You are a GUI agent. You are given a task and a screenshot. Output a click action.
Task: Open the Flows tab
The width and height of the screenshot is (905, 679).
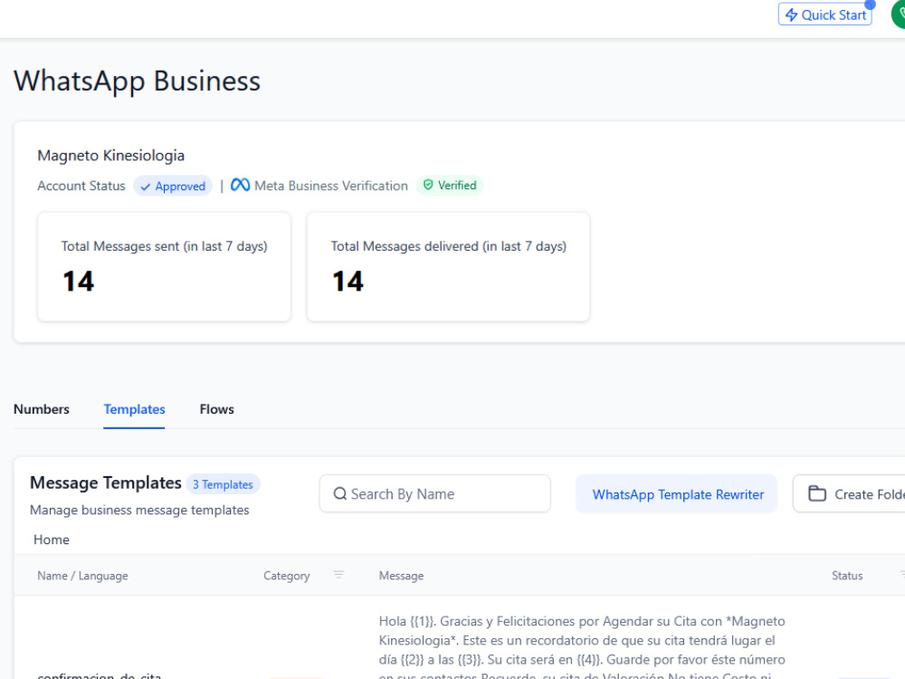(216, 409)
